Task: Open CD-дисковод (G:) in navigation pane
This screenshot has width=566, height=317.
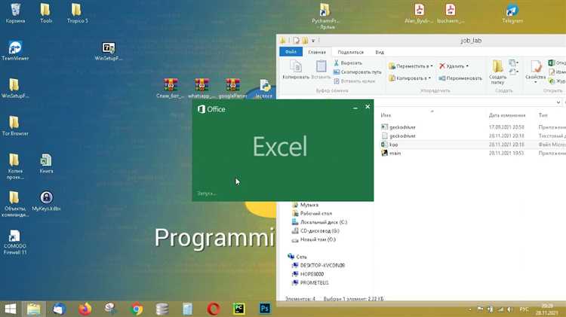Action: coord(316,230)
